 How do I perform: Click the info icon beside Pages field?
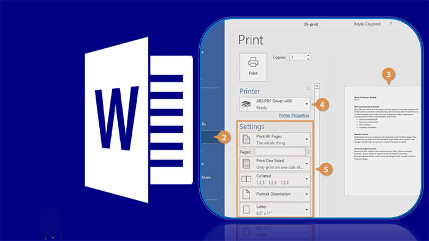click(x=308, y=152)
